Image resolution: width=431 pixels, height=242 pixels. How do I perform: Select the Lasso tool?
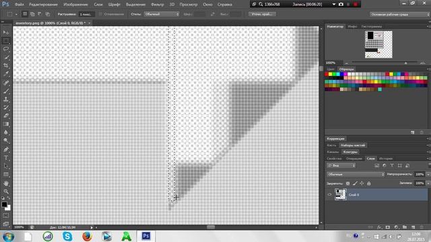coord(6,49)
